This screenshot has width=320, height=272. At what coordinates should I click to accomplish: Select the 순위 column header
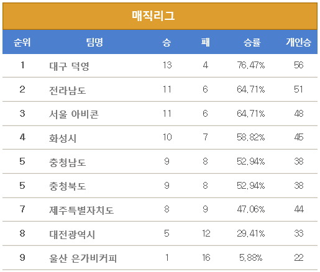(22, 42)
